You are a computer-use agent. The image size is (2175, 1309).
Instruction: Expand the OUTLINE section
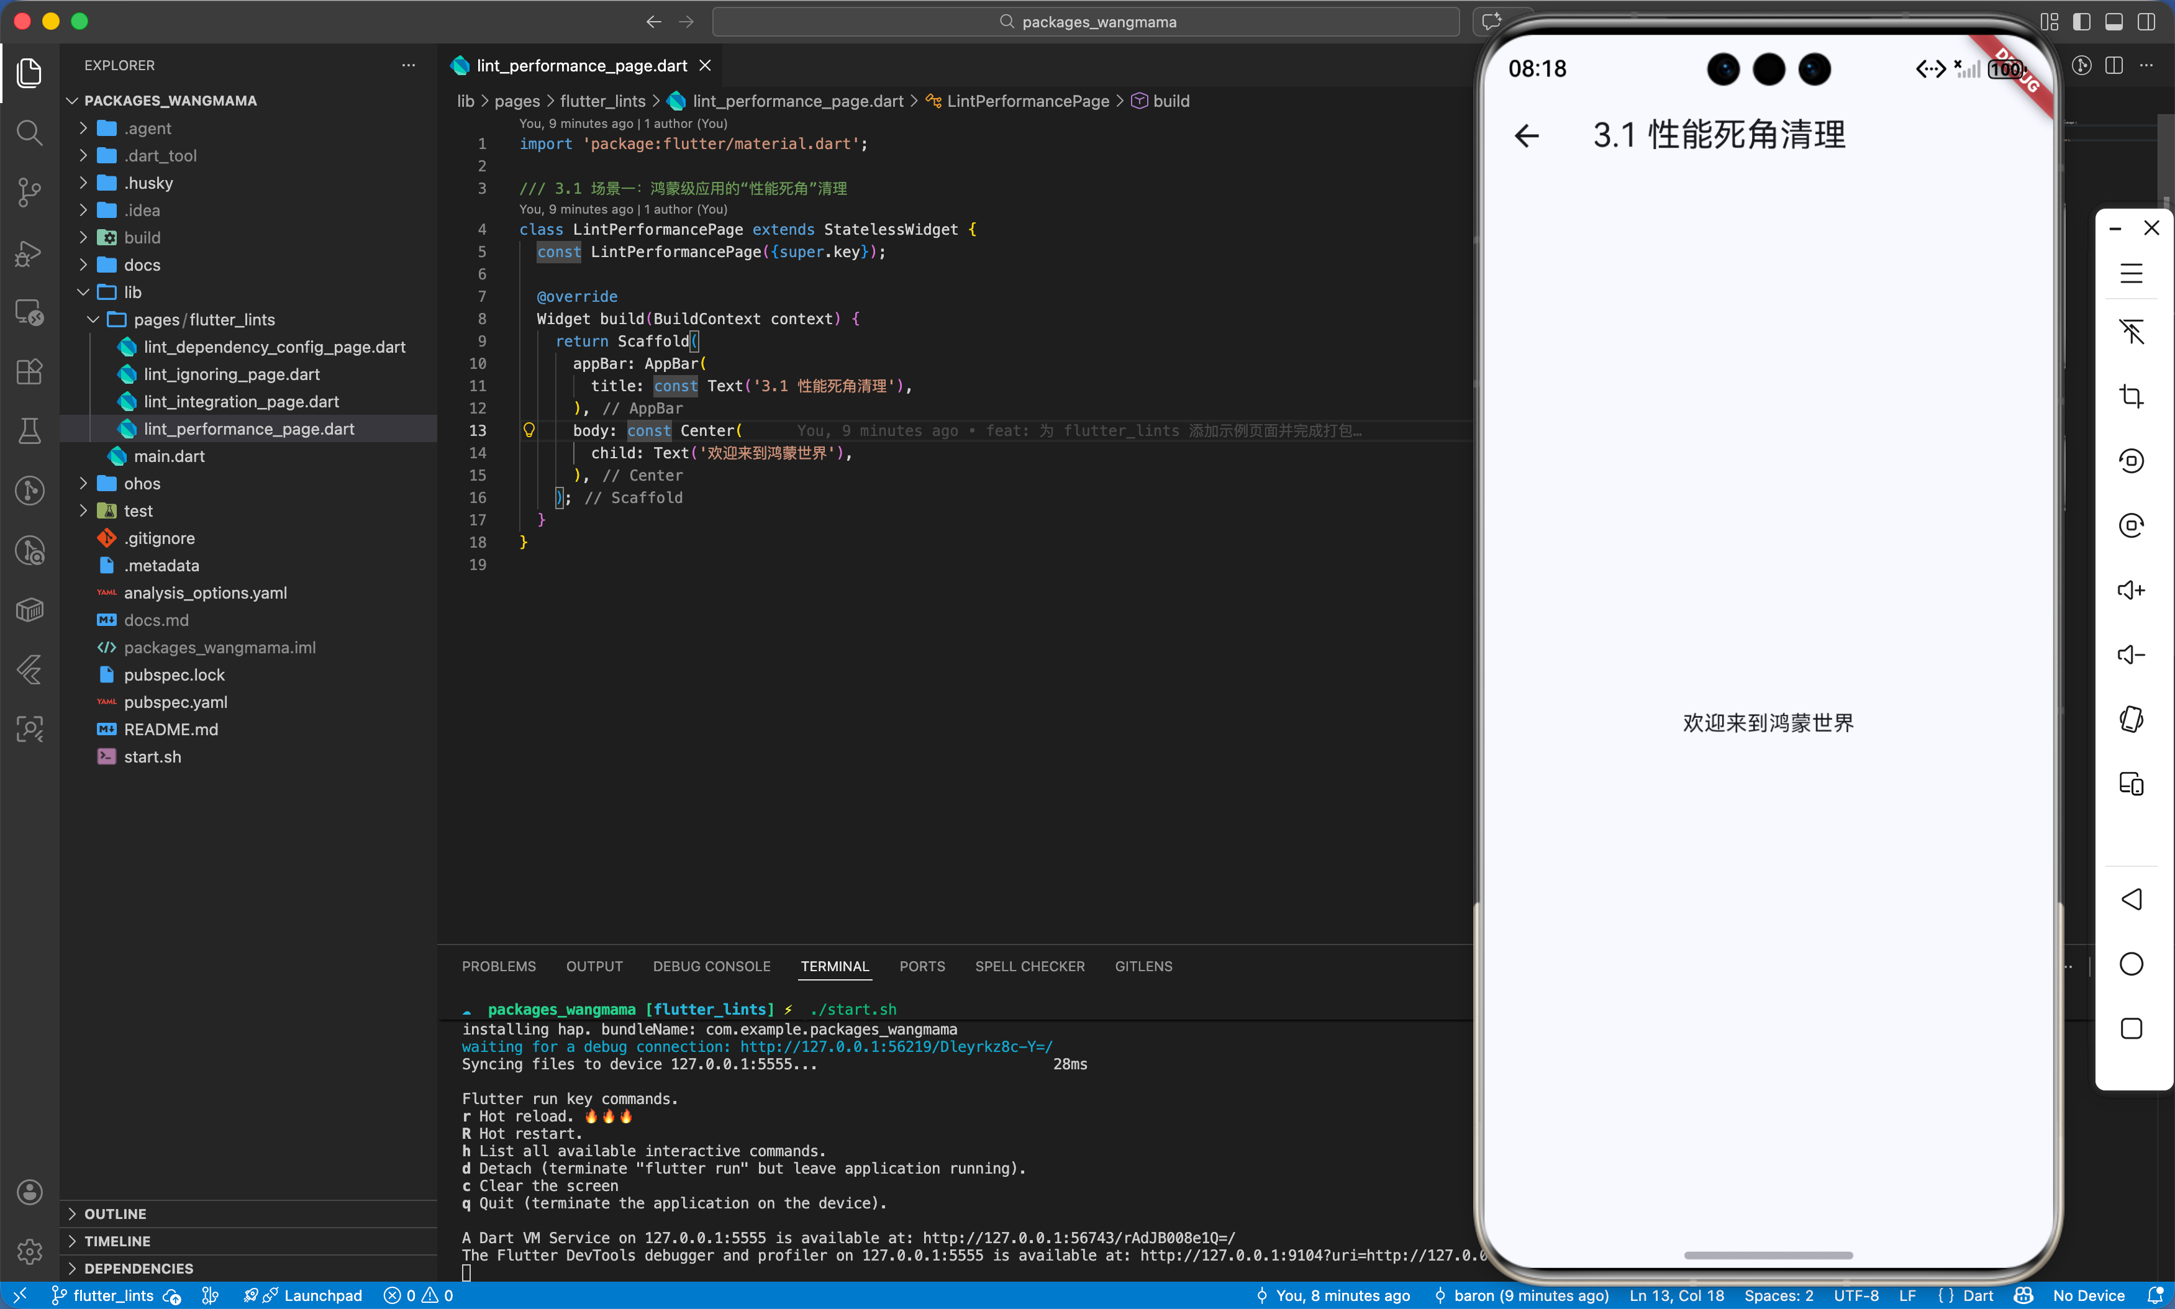(x=115, y=1214)
